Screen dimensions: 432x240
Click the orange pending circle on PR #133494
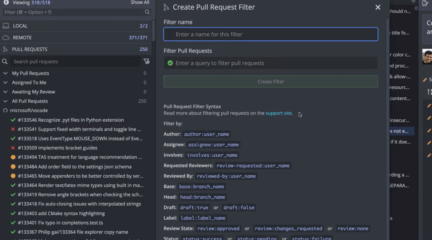(13, 157)
